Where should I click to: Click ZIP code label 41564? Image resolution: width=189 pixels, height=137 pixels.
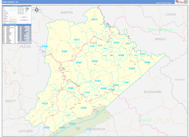[92, 46]
